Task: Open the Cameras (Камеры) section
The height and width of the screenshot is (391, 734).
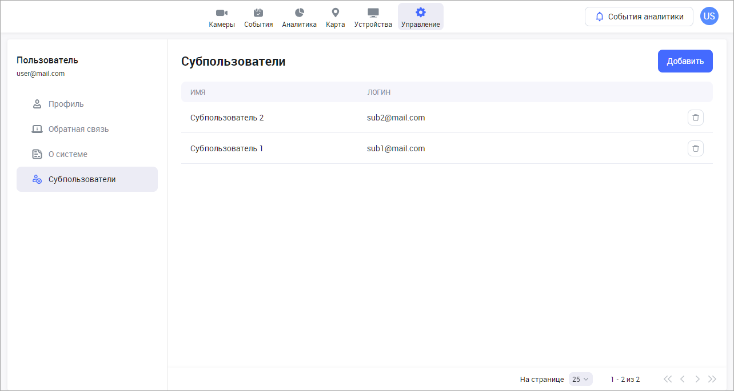Action: click(222, 18)
